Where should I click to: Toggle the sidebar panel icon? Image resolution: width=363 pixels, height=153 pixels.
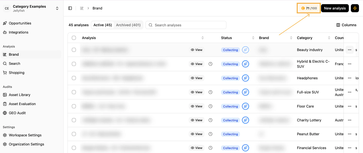tap(70, 8)
